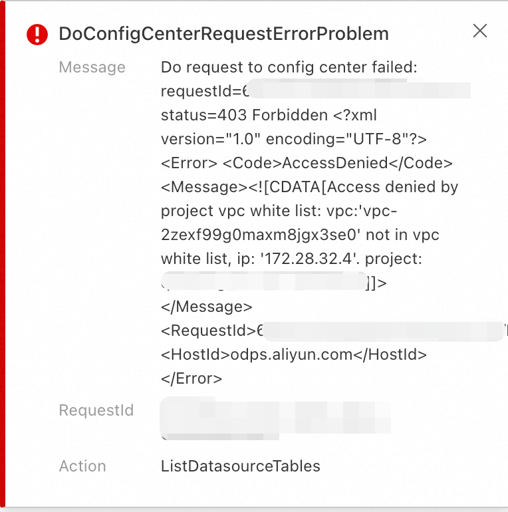Click the odps.aliyun.com HostId text
The width and height of the screenshot is (508, 512).
click(291, 354)
